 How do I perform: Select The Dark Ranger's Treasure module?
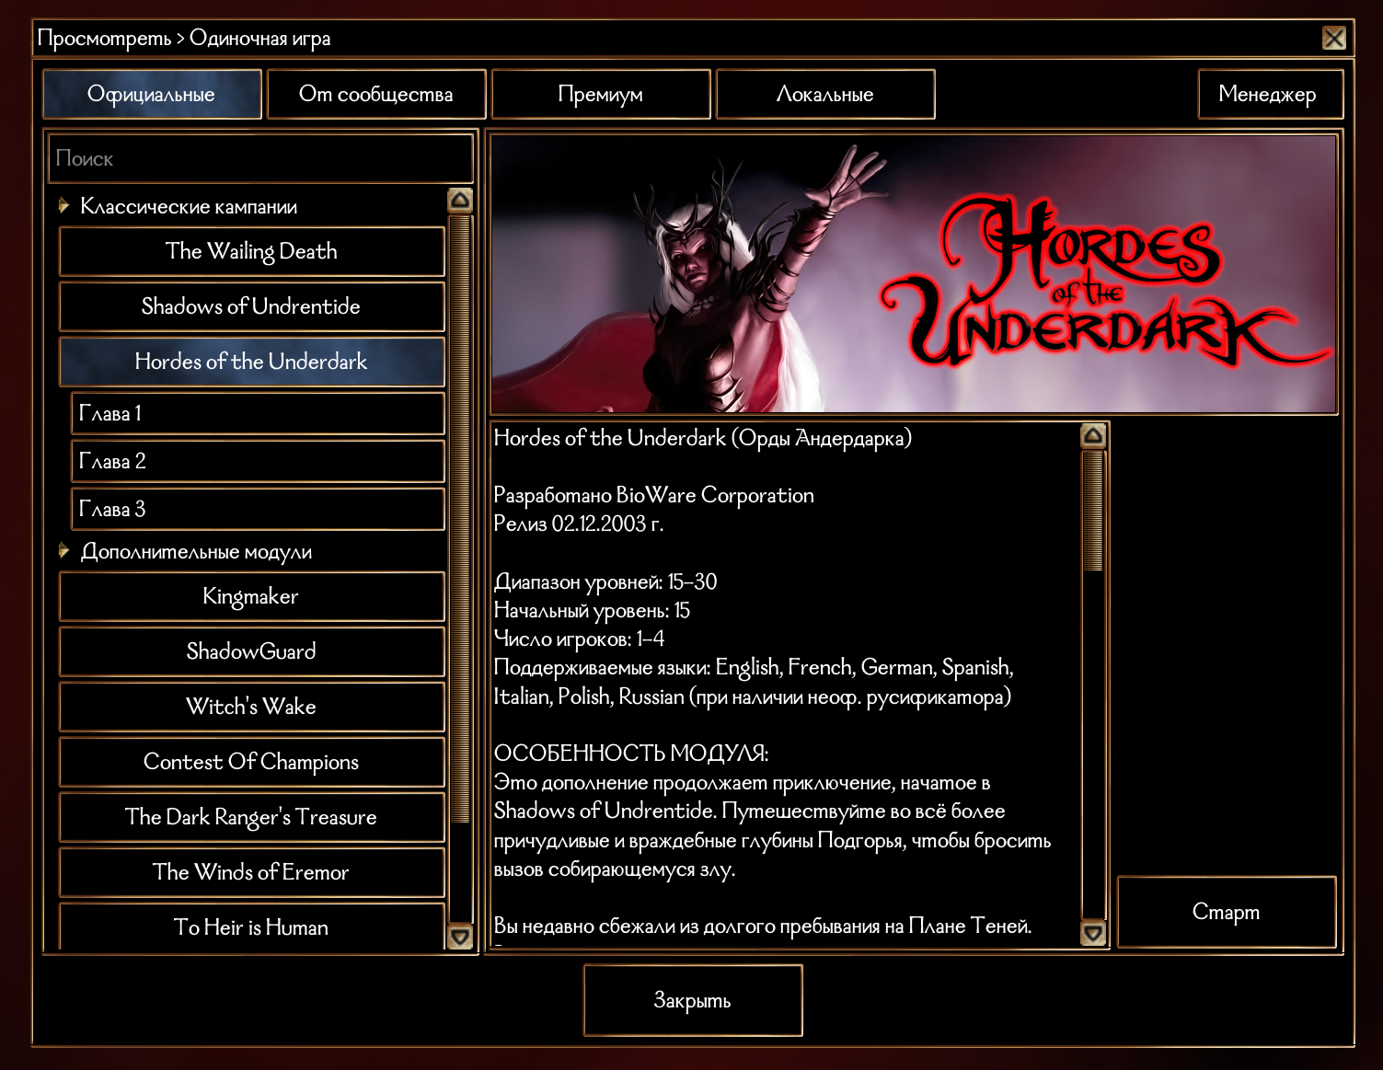(251, 817)
